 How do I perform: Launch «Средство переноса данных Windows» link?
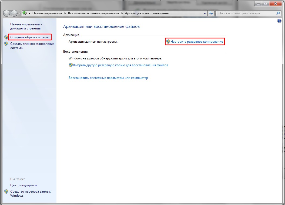(30, 194)
